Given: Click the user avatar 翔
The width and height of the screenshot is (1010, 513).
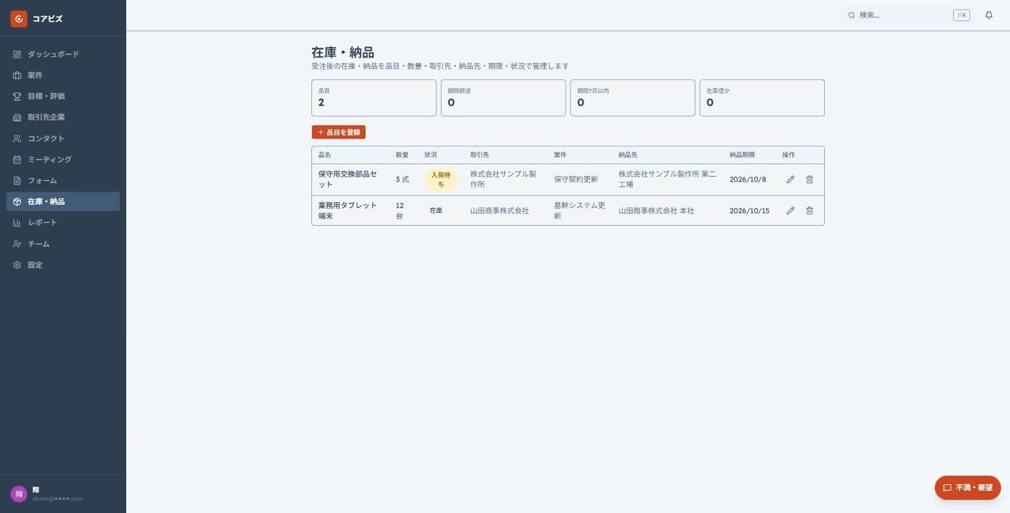Looking at the screenshot, I should point(18,494).
